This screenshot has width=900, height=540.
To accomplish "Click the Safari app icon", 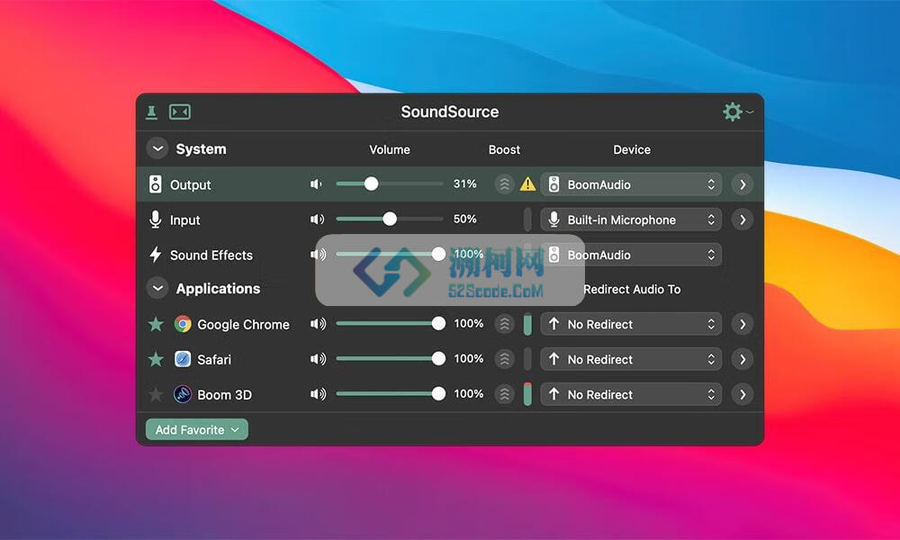I will coord(183,359).
